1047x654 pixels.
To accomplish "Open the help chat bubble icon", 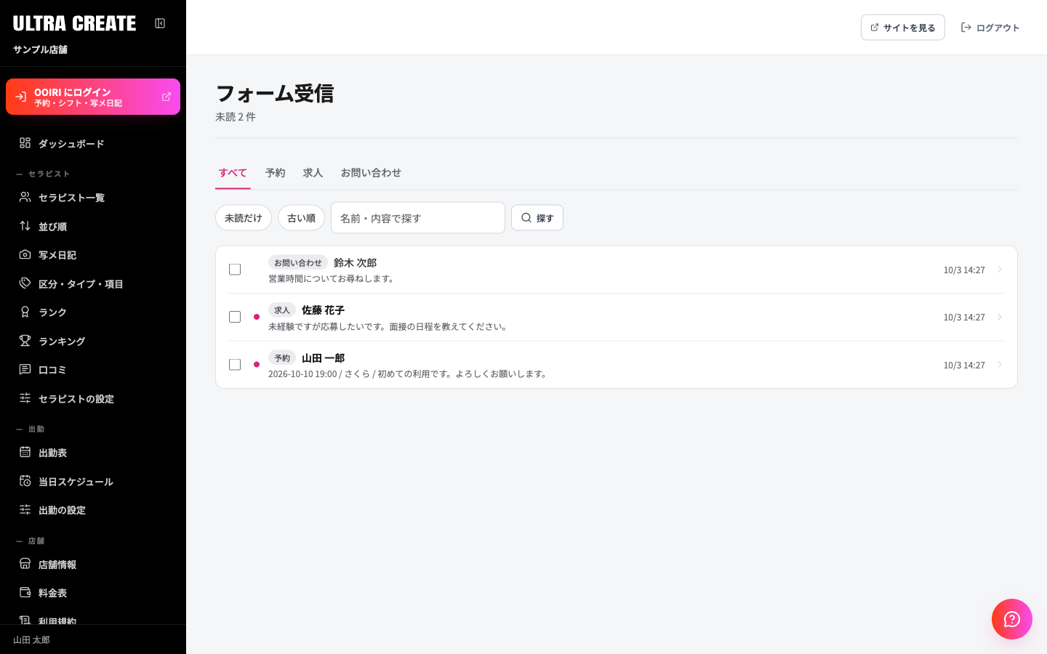I will [x=1012, y=619].
